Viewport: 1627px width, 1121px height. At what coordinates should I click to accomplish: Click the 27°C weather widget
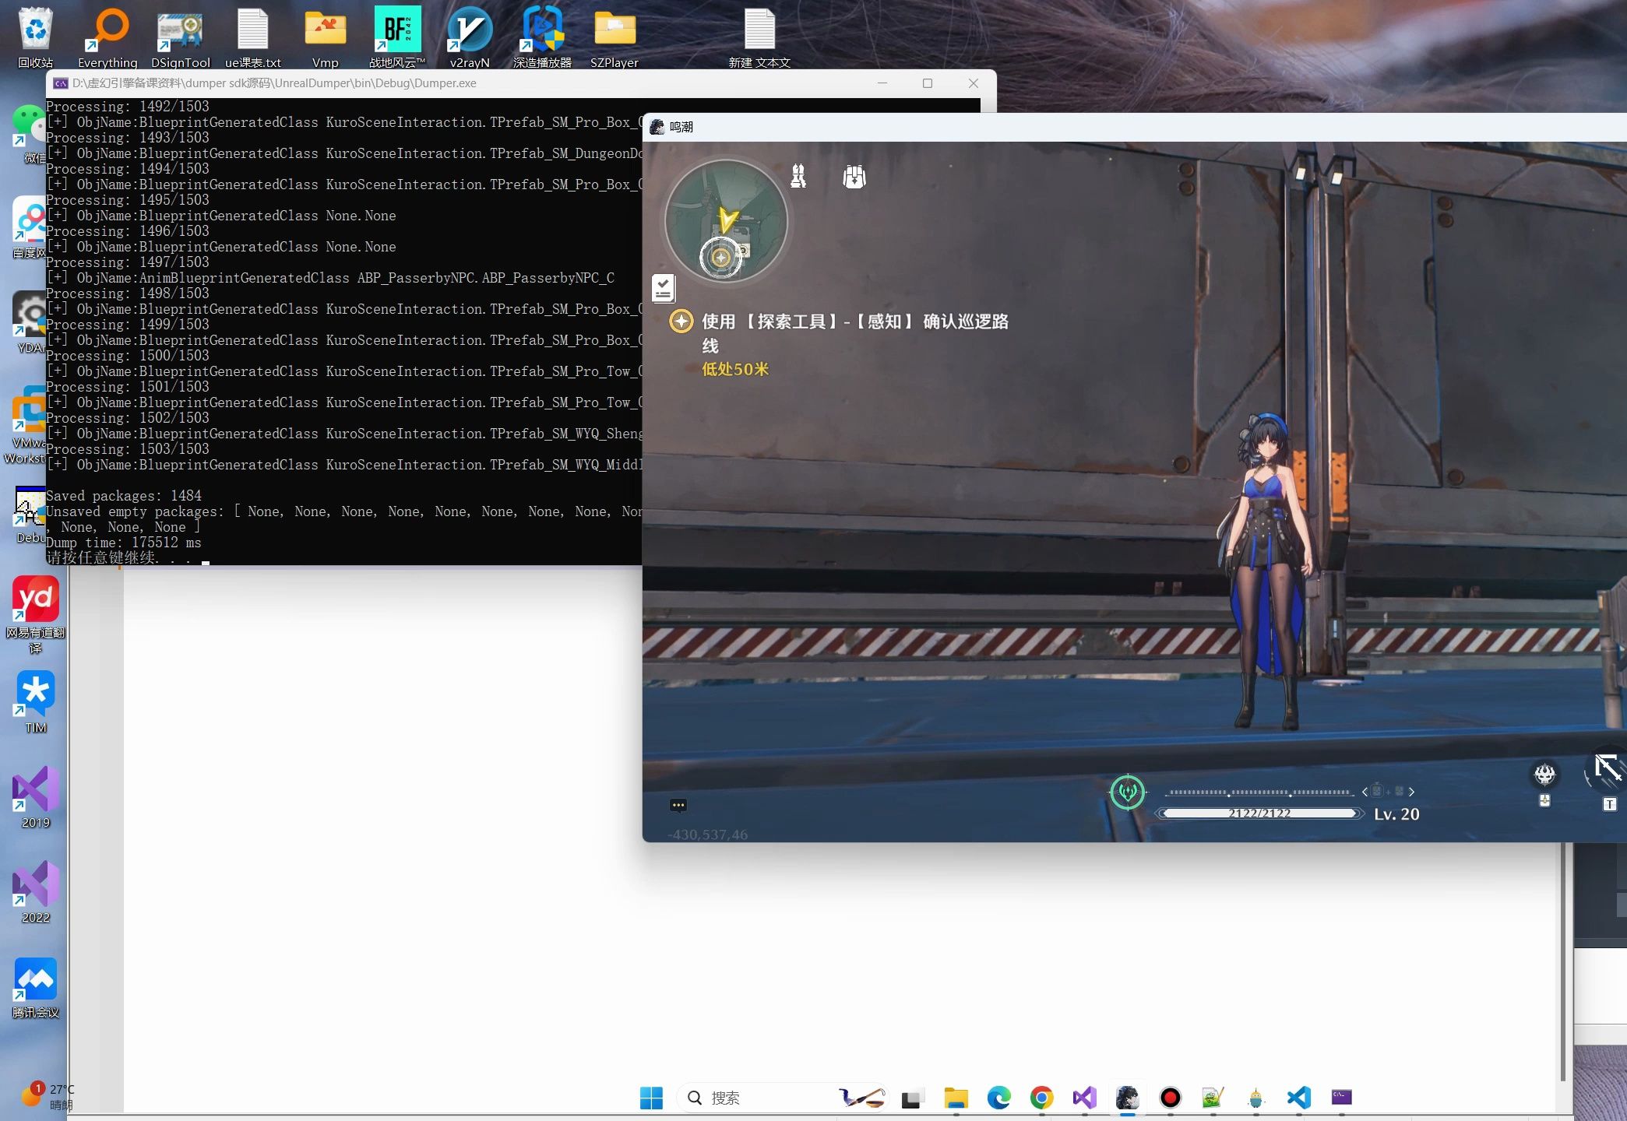tap(47, 1096)
